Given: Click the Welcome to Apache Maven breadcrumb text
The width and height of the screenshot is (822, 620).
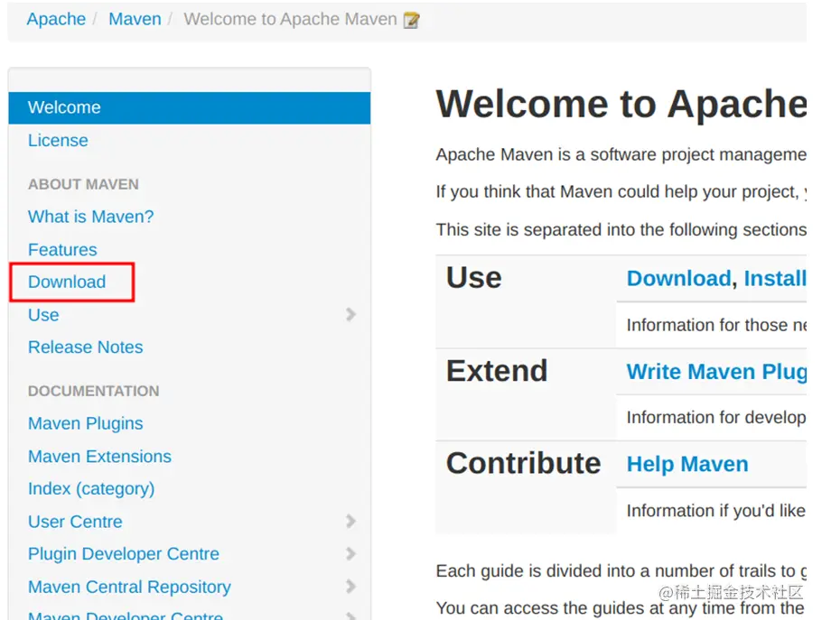Looking at the screenshot, I should point(291,19).
